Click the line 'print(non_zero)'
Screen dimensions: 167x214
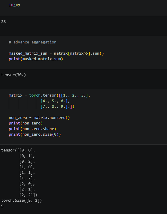click(26, 123)
